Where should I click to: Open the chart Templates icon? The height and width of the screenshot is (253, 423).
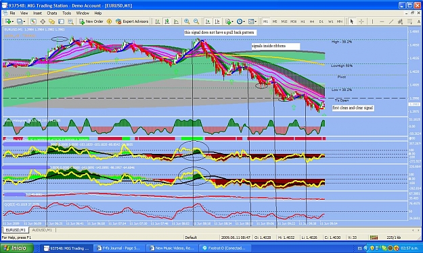(x=251, y=22)
